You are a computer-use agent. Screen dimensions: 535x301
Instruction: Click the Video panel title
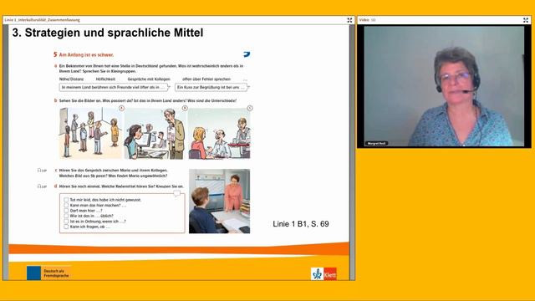coord(364,20)
